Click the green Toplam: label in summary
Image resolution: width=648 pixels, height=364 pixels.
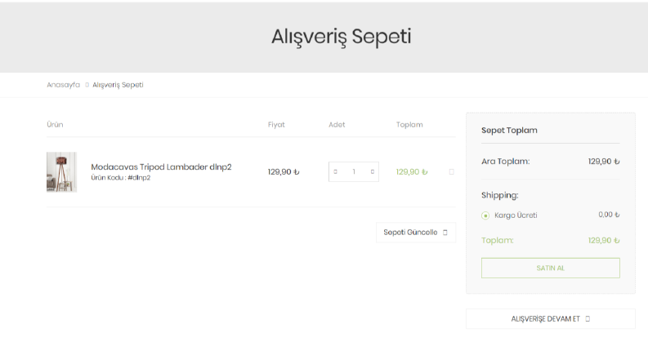point(497,240)
